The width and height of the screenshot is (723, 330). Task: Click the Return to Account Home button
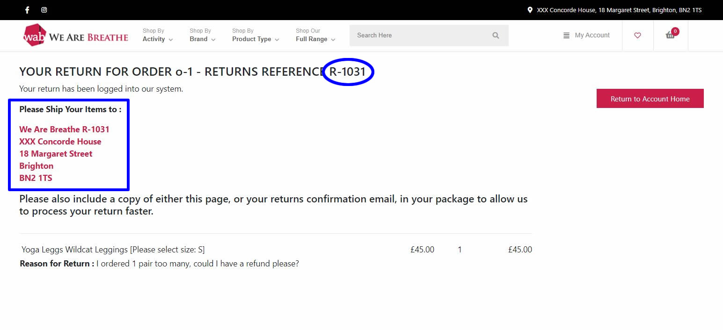[650, 99]
